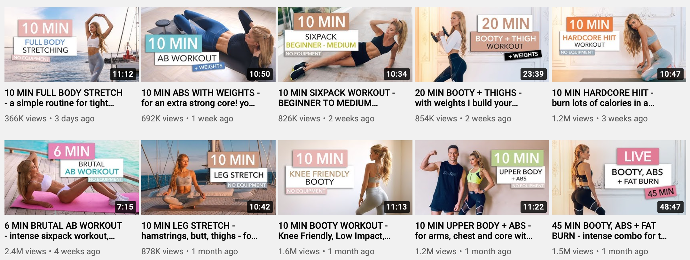Click the 10 MIN HARDCORE HIIT title link

(x=603, y=98)
